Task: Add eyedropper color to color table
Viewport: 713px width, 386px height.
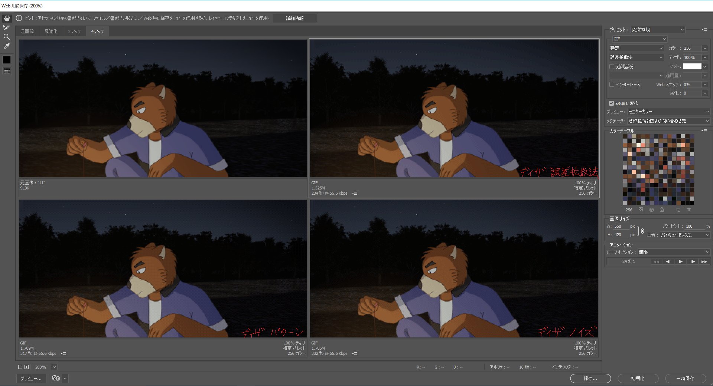Action: 678,210
